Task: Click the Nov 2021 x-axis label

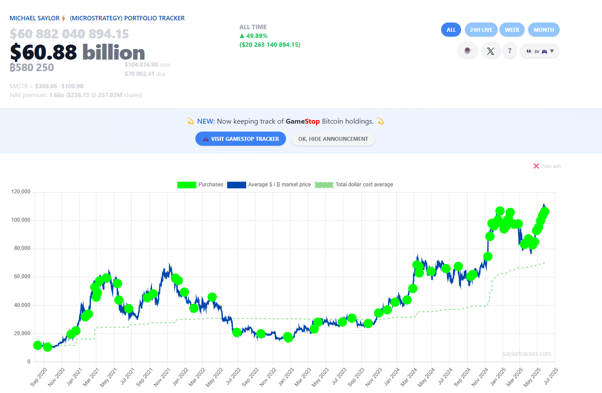Action: pyautogui.click(x=161, y=377)
